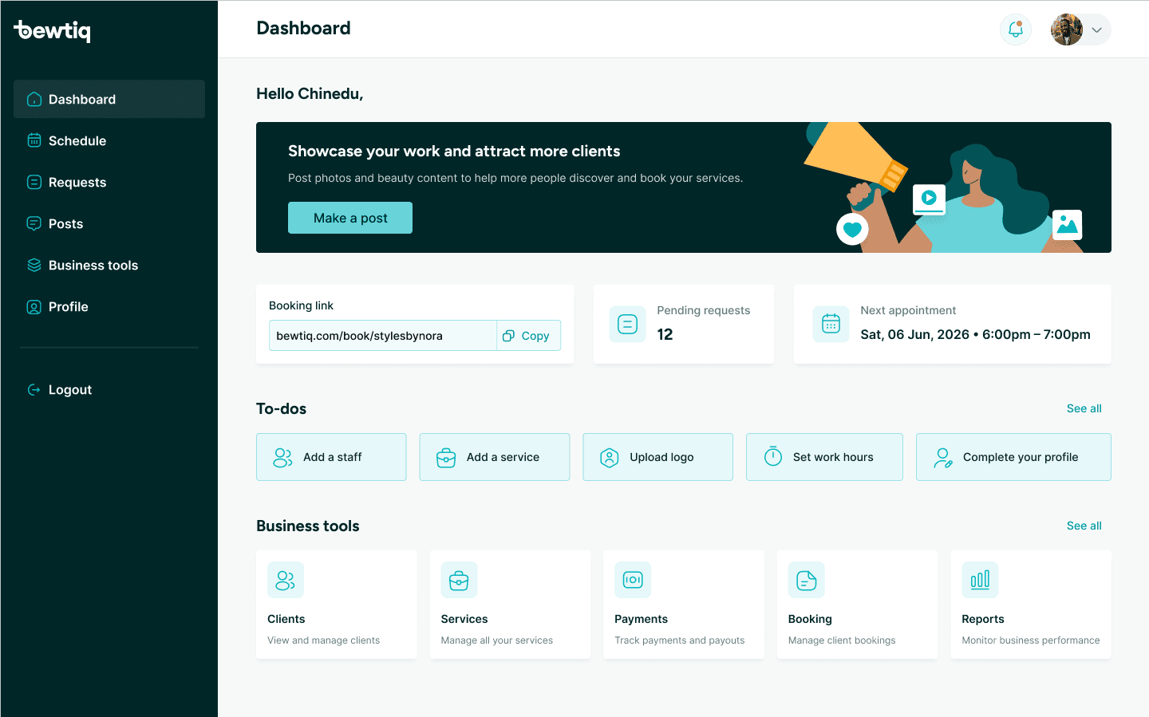The height and width of the screenshot is (717, 1149).
Task: Click the Booking card icon
Action: click(807, 580)
